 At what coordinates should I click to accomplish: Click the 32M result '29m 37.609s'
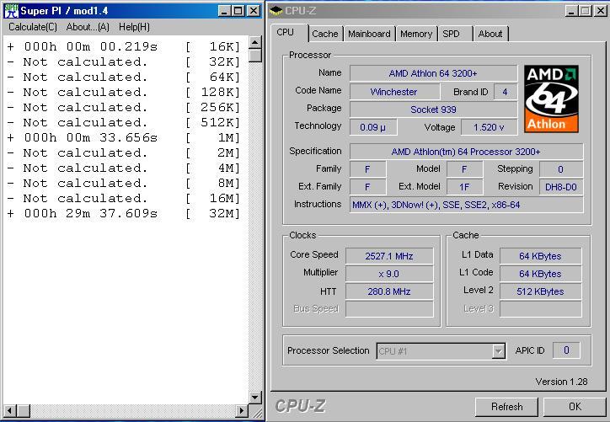point(122,214)
